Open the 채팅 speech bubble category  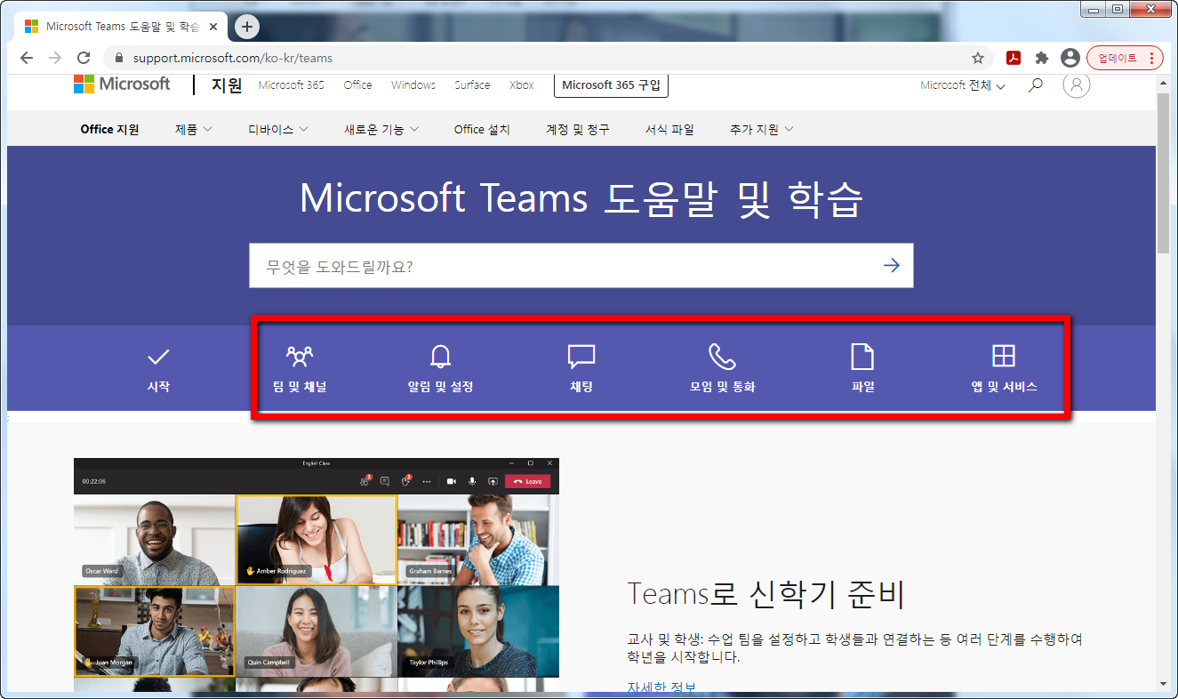coord(581,369)
